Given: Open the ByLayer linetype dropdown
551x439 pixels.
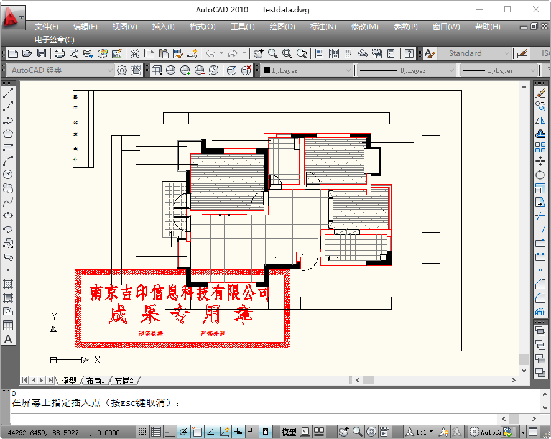Looking at the screenshot, I should point(407,70).
